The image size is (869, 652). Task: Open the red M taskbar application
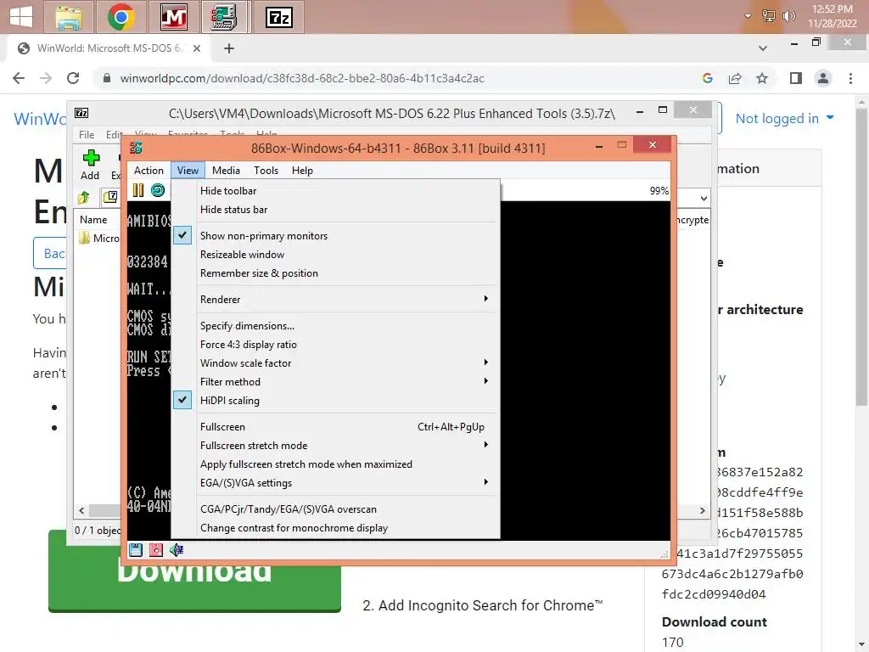[x=173, y=17]
